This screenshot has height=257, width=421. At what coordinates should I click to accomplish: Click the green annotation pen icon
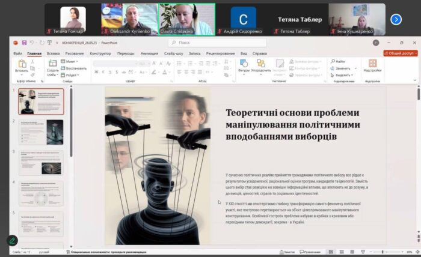(13, 240)
